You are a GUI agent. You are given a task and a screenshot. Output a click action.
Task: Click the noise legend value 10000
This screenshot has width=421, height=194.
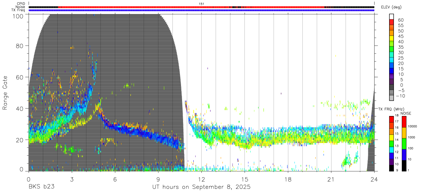412,127
